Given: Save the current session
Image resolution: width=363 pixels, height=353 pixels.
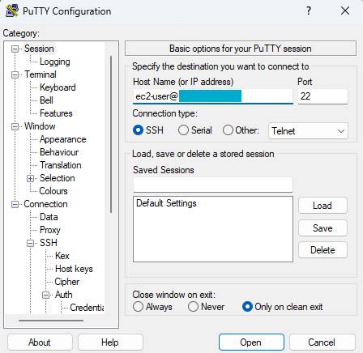Looking at the screenshot, I should [x=322, y=228].
